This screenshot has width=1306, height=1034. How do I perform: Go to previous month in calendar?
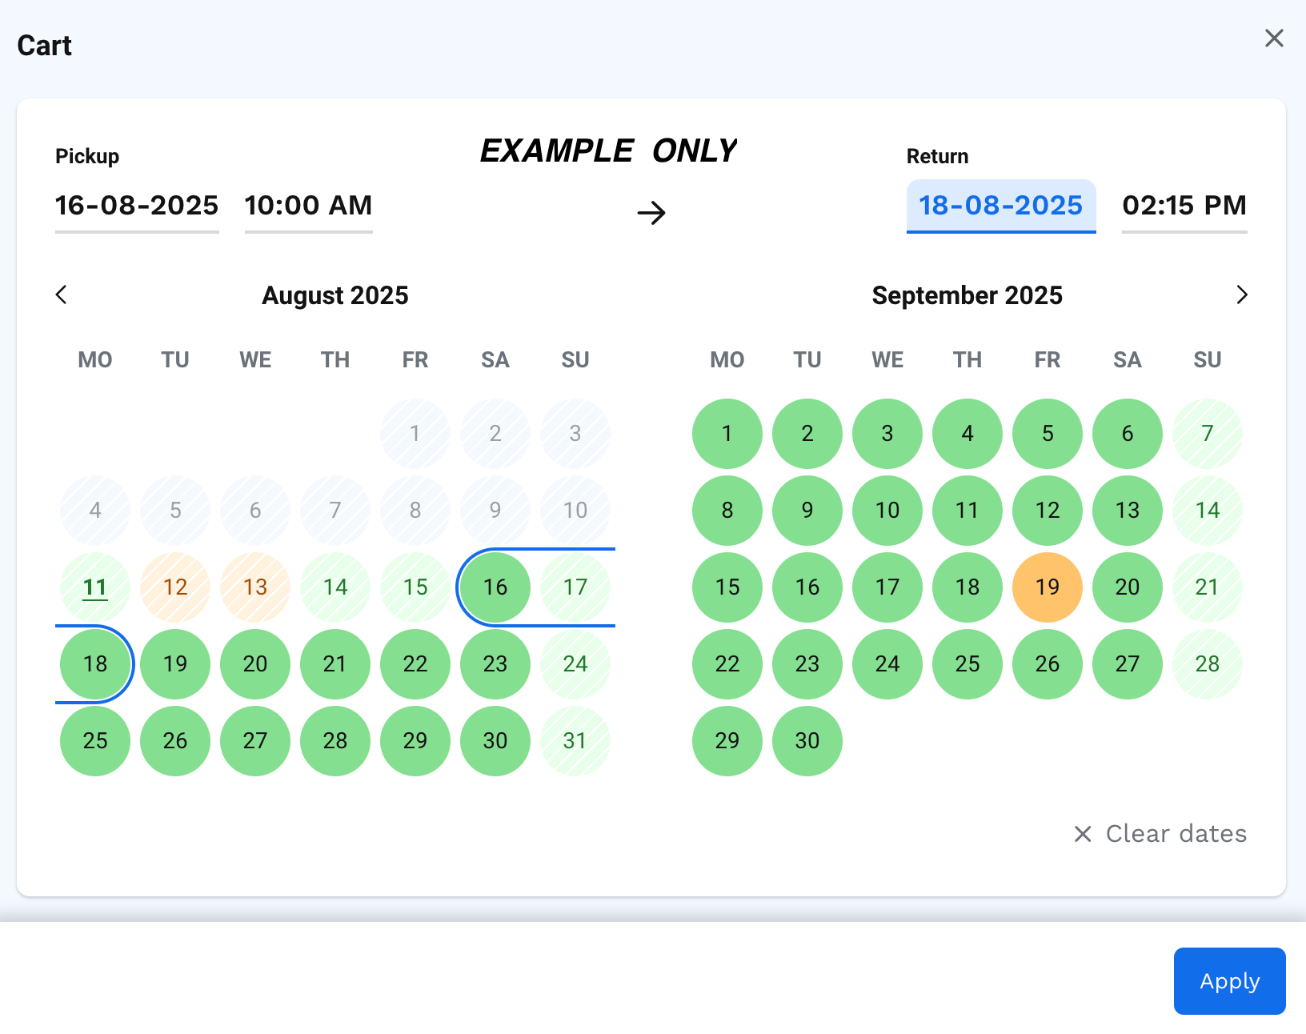tap(62, 295)
